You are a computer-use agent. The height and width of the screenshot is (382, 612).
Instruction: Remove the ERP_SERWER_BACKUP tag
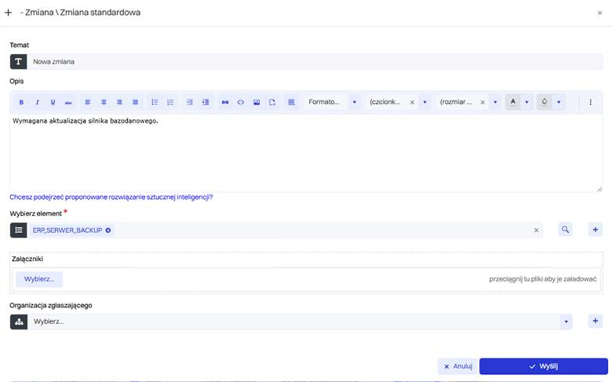[x=108, y=230]
